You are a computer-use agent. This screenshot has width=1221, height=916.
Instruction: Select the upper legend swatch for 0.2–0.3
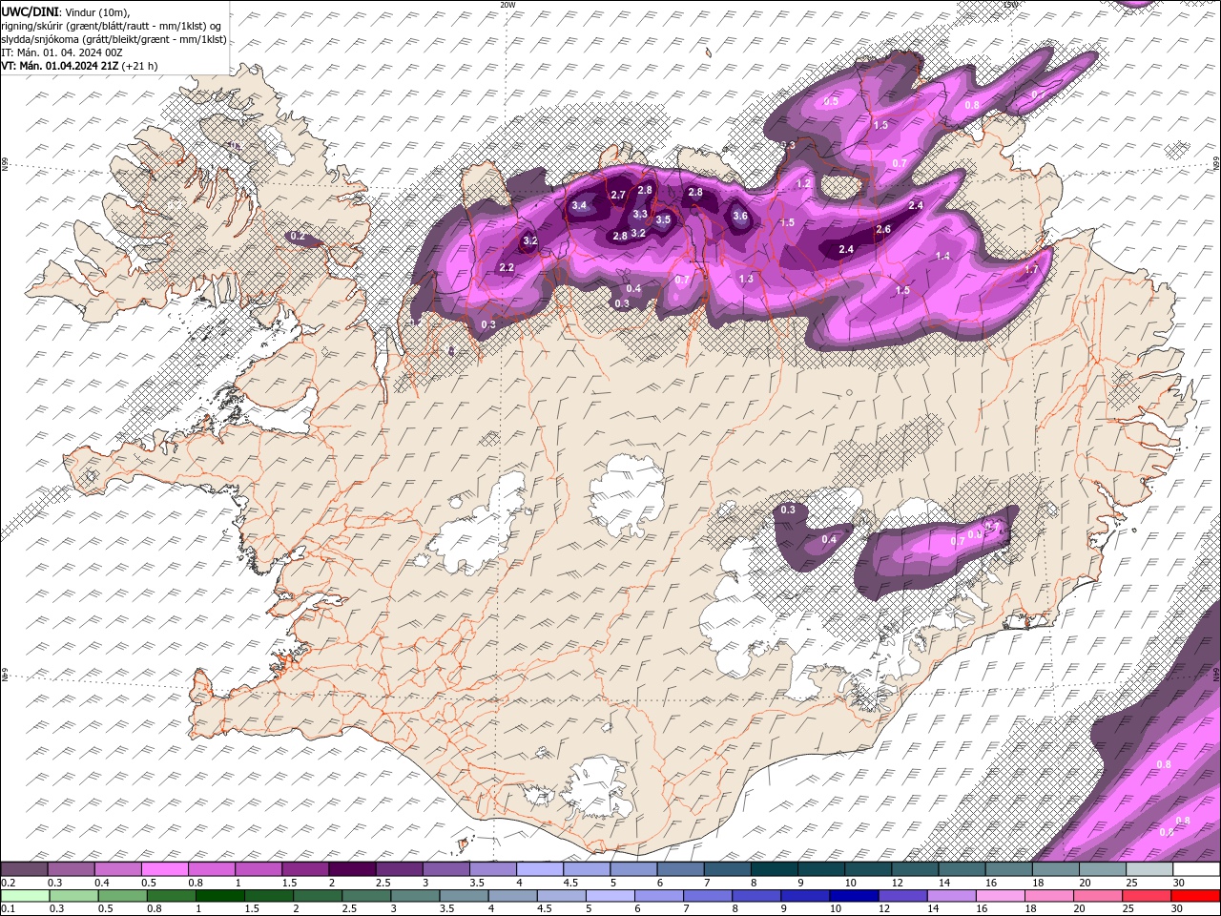[24, 869]
